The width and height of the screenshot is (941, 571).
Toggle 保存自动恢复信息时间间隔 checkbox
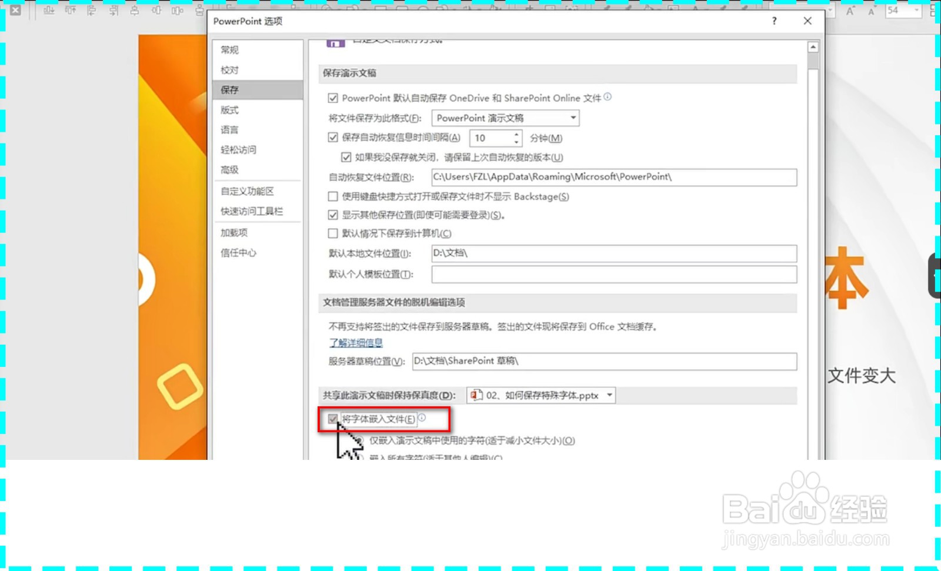click(x=333, y=138)
